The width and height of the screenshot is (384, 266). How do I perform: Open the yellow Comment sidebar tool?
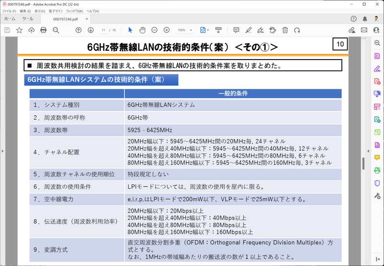click(x=377, y=157)
